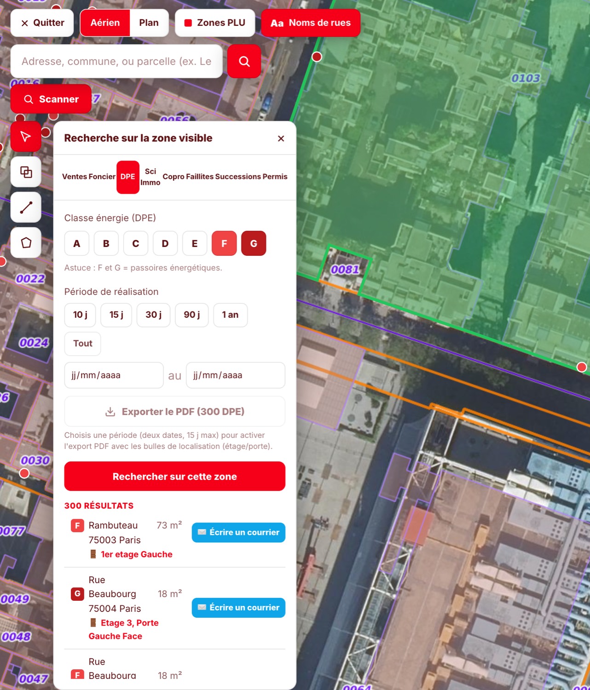
Task: Switch map to Plan view
Action: pos(149,23)
